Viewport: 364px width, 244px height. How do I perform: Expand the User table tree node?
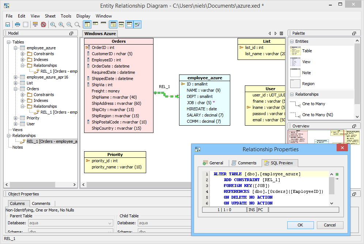[16, 124]
